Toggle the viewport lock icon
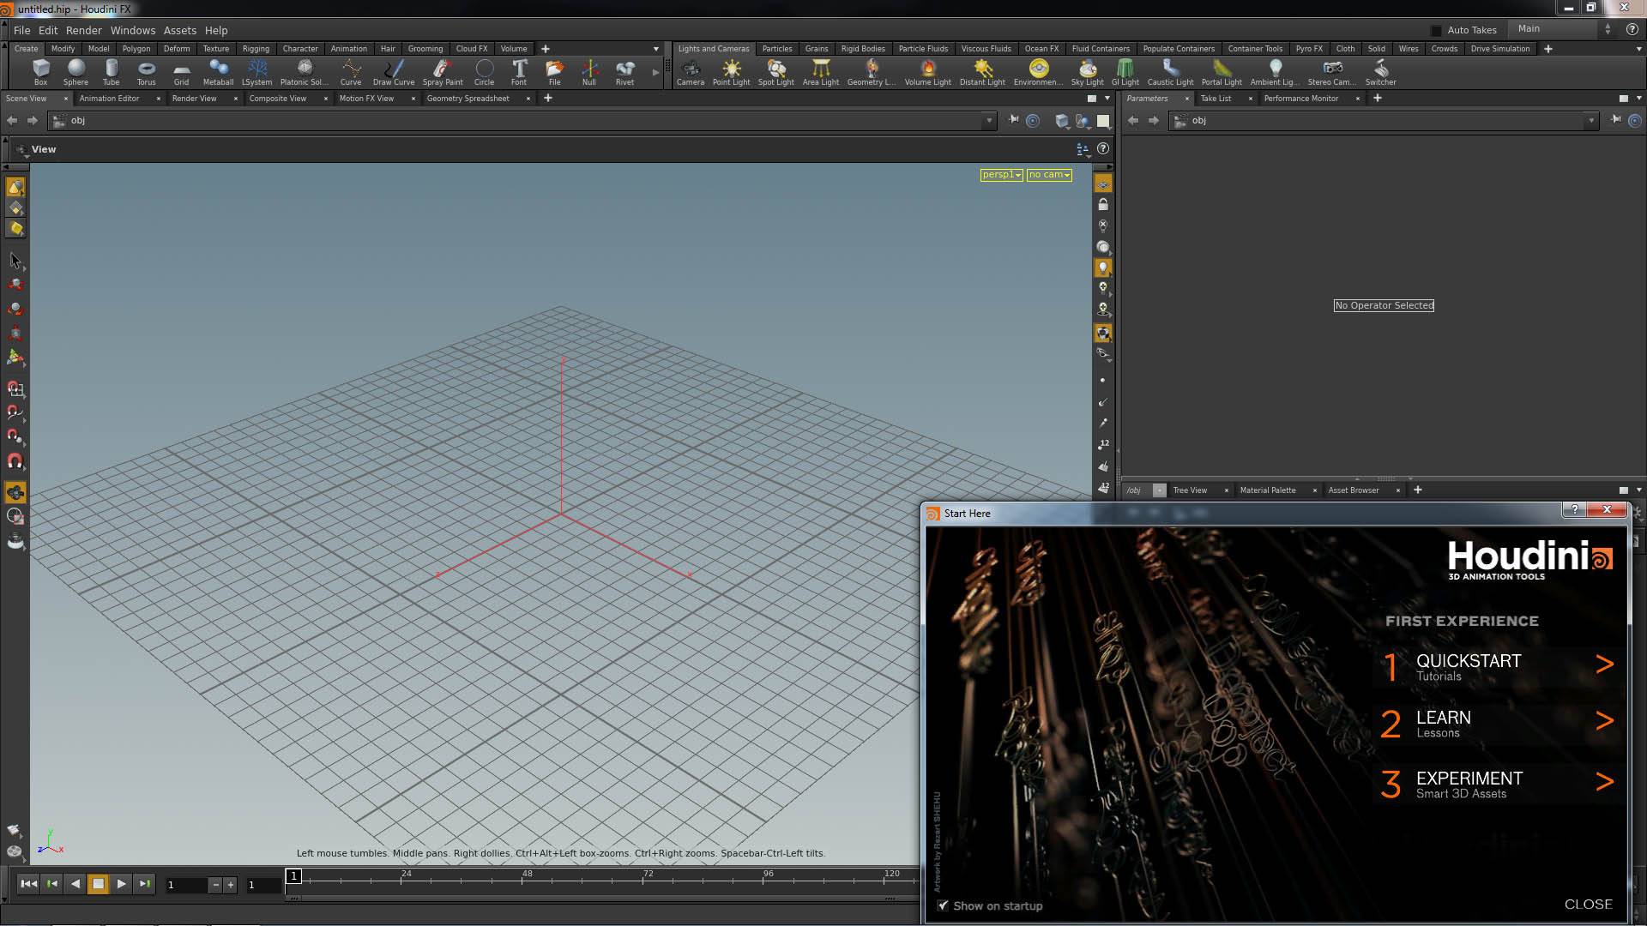Screen dimensions: 1647x926 [x=1103, y=205]
